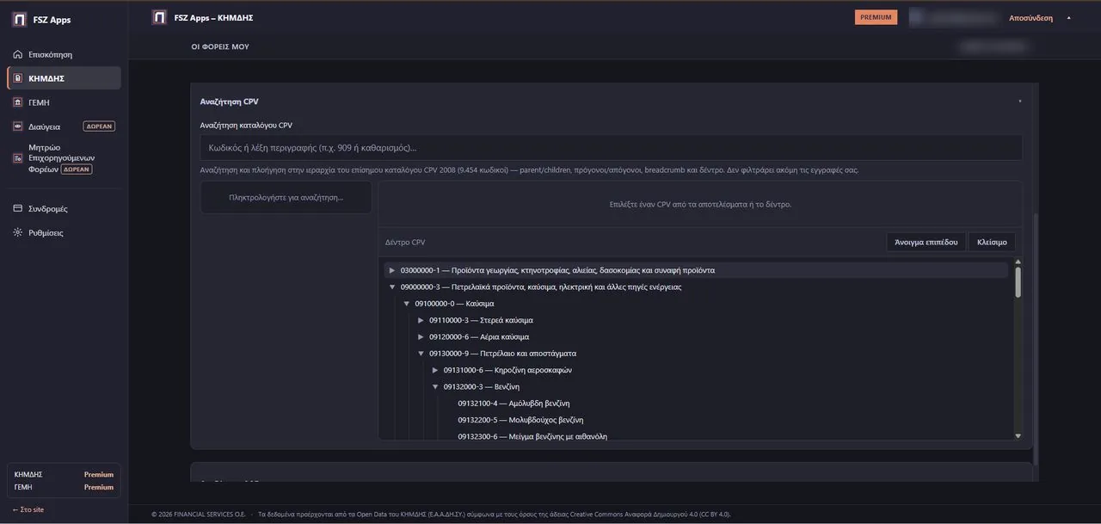Select 09132200-5 Μολυβδούχος βενζίνη in the tree

pyautogui.click(x=520, y=420)
